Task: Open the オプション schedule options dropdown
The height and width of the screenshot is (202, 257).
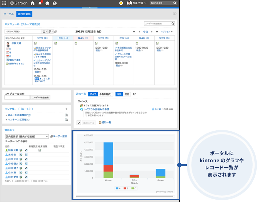Action: coord(166,32)
